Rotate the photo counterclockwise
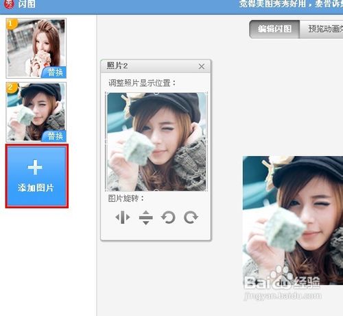This screenshot has width=343, height=316. 168,218
